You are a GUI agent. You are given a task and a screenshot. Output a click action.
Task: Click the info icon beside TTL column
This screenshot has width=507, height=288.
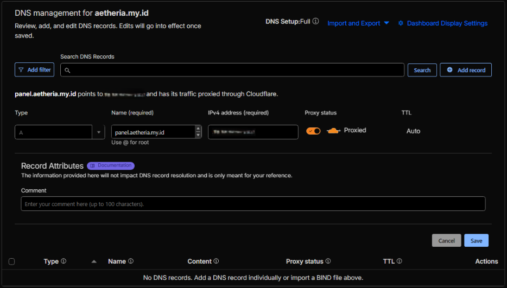click(400, 261)
